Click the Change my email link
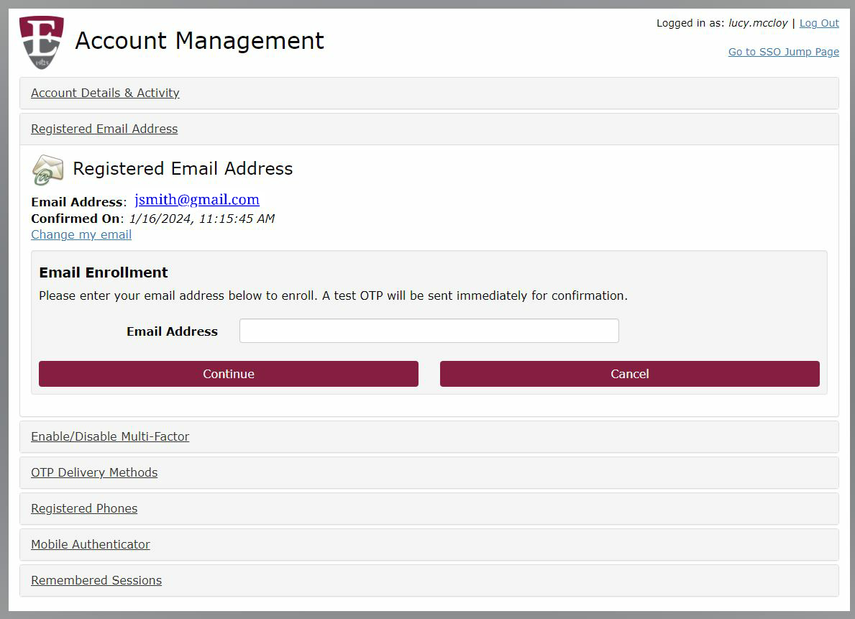 tap(81, 234)
